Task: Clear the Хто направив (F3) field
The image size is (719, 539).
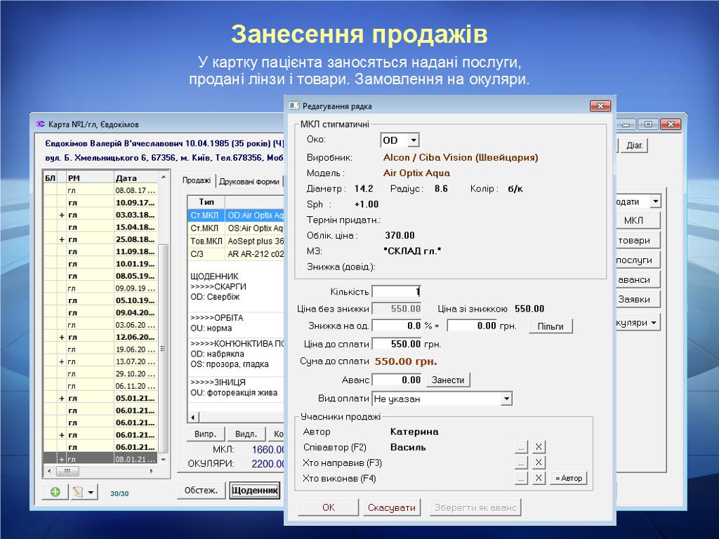Action: coord(538,463)
